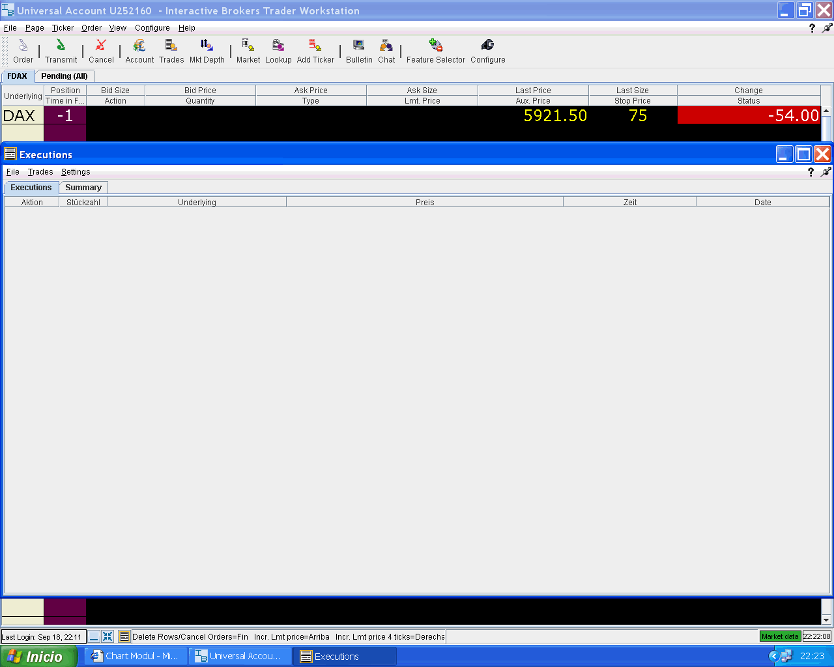The height and width of the screenshot is (667, 834).
Task: Open the Configure menu in the menu bar
Action: (152, 28)
